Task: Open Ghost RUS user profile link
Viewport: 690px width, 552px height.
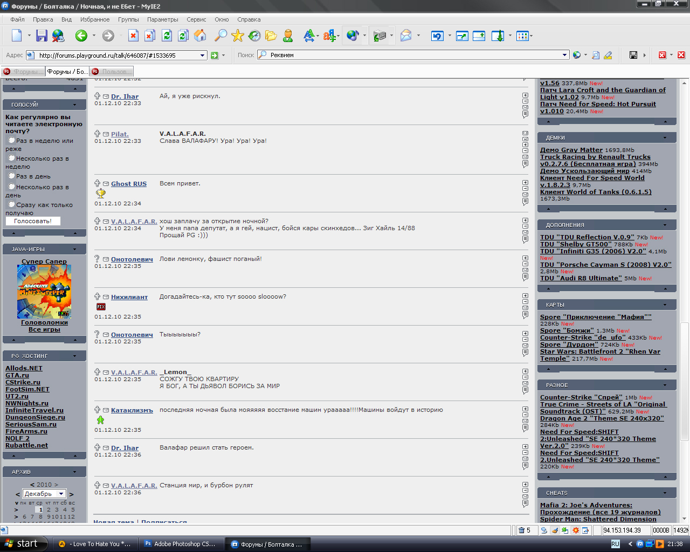Action: (129, 184)
